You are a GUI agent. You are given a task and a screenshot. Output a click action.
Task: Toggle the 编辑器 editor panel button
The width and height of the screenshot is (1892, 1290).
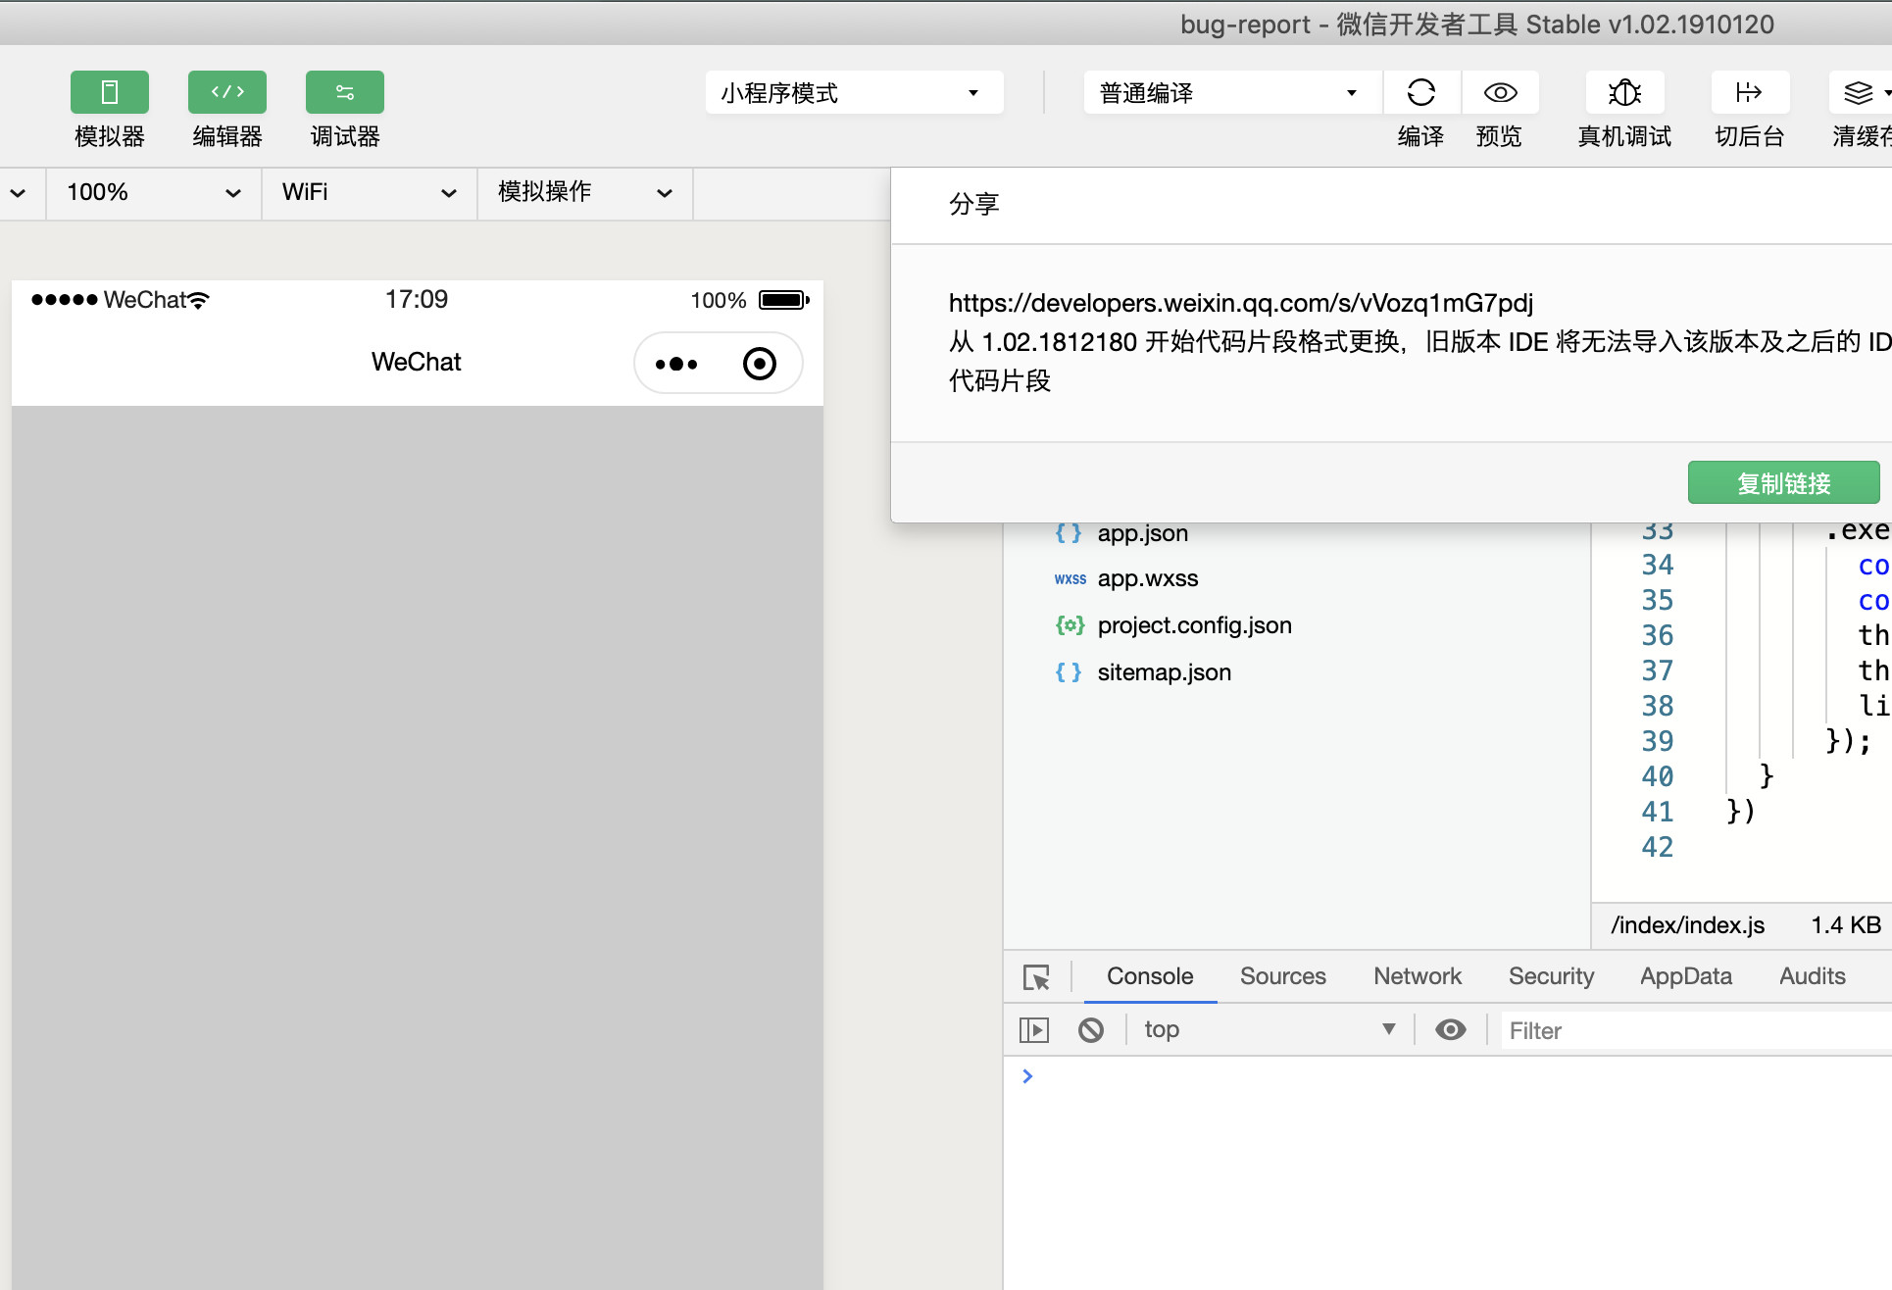coord(227,92)
